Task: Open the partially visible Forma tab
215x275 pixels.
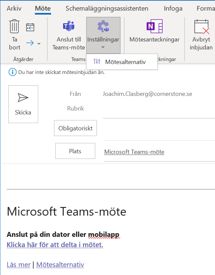Action: point(206,8)
